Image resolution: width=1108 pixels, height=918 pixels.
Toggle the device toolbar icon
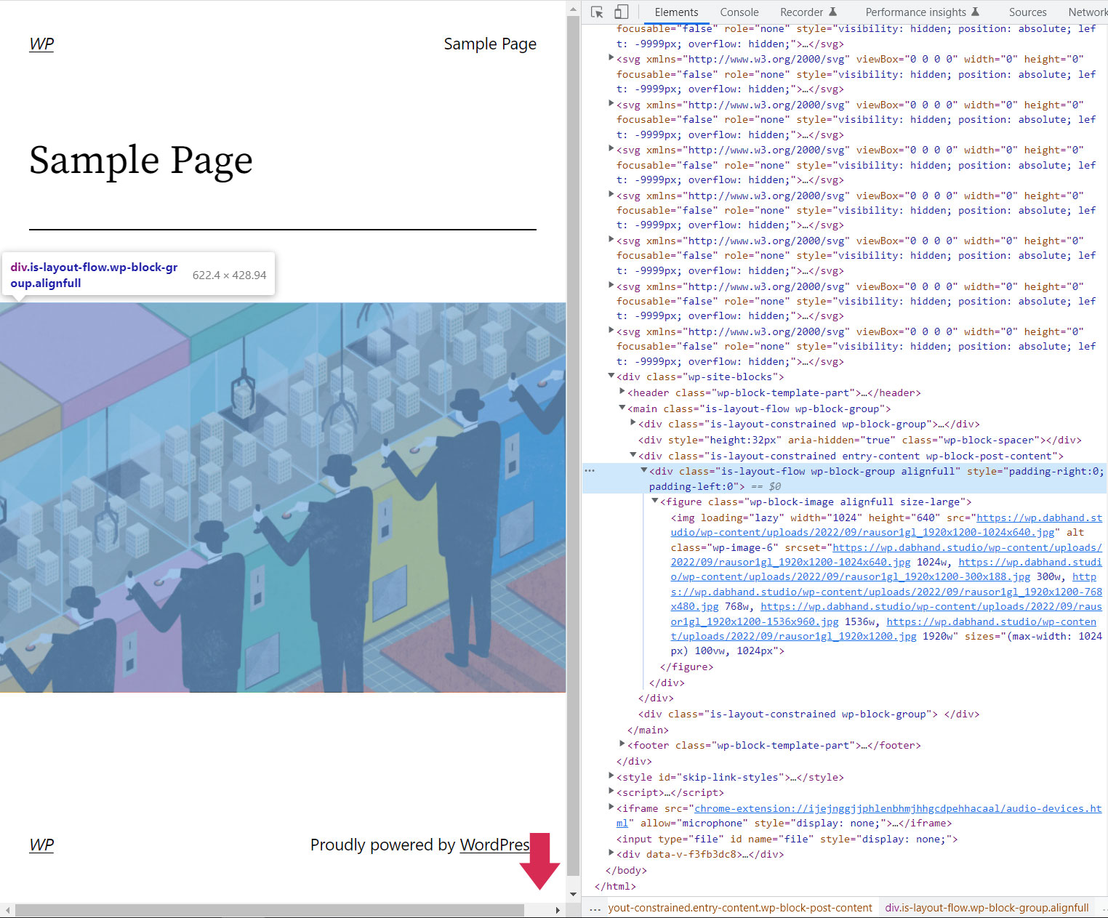tap(621, 12)
